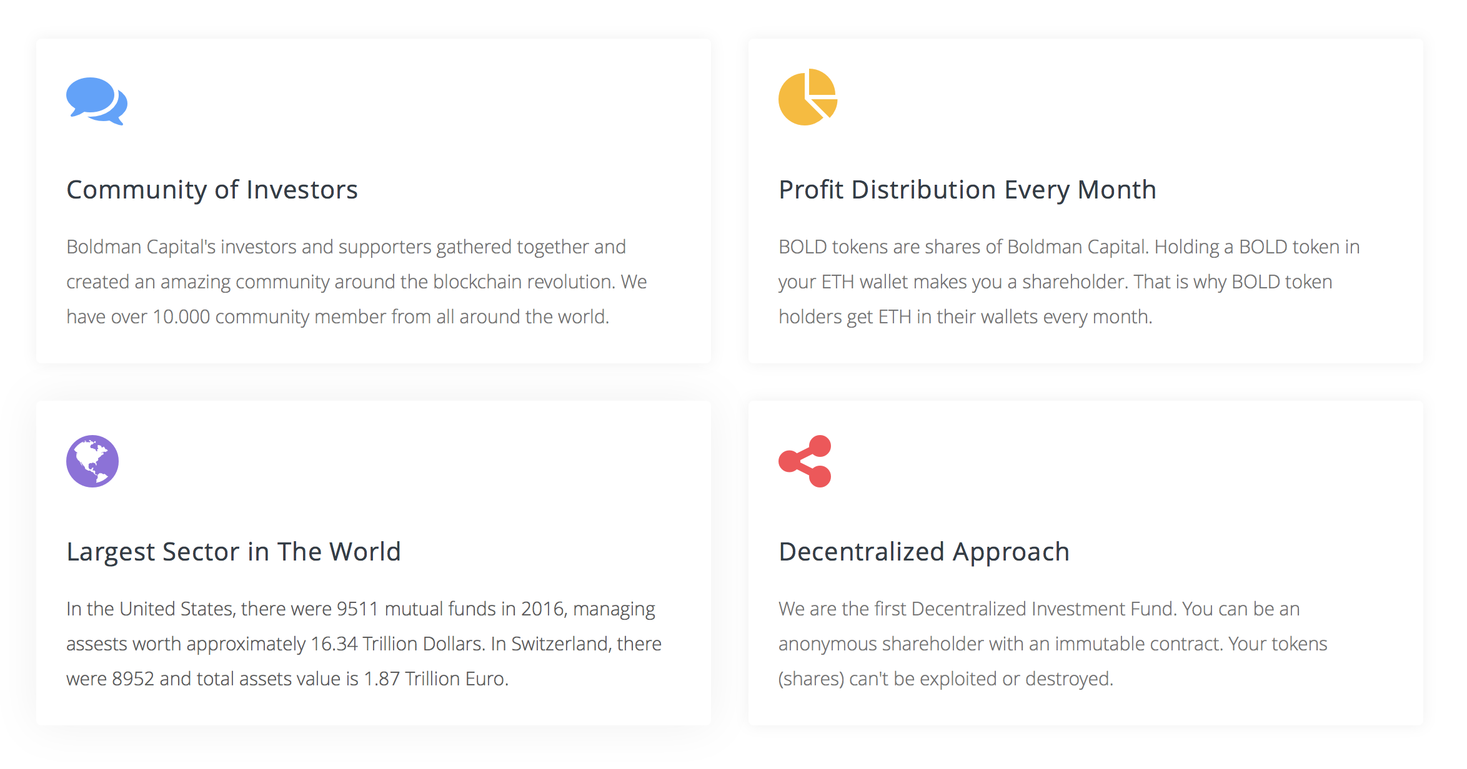Image resolution: width=1467 pixels, height=769 pixels.
Task: Select the Profit Distribution Every Month heading
Action: tap(967, 190)
